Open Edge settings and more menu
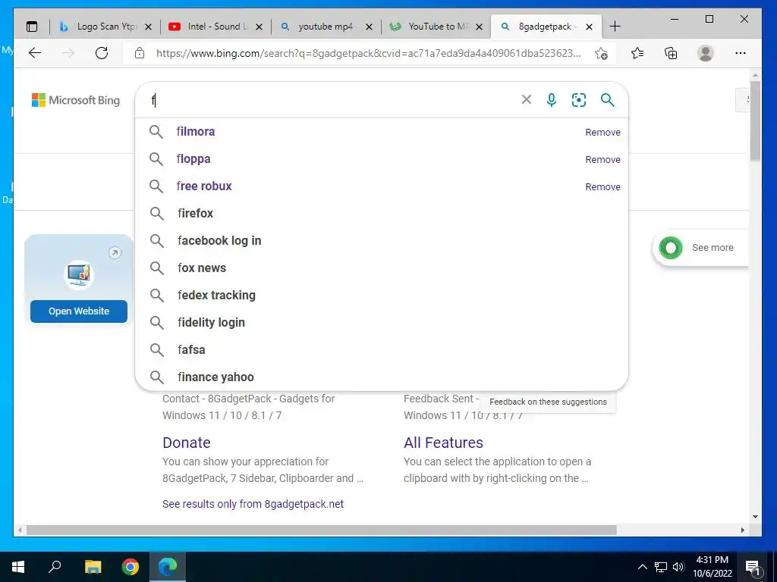 click(741, 53)
